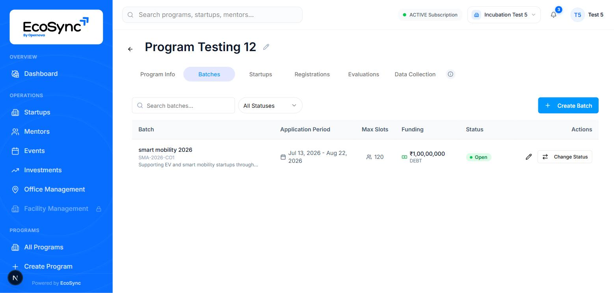
Task: Click the Funding column header
Action: pyautogui.click(x=413, y=129)
